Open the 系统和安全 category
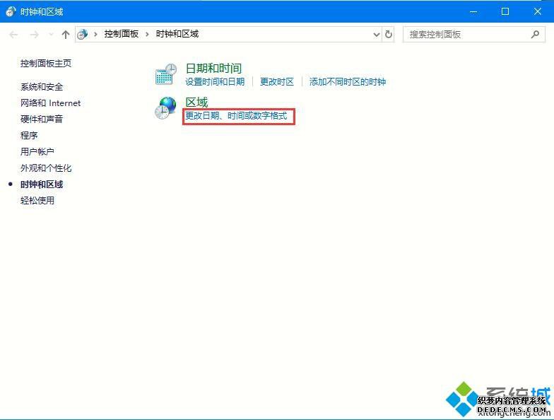554x420 pixels. [42, 86]
